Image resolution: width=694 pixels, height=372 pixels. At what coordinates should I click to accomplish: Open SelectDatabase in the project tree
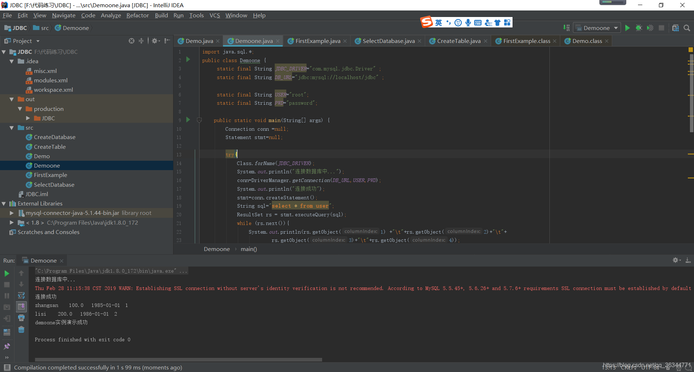click(54, 185)
